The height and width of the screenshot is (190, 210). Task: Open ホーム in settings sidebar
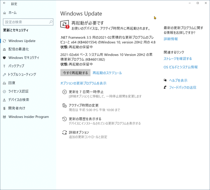13,13
